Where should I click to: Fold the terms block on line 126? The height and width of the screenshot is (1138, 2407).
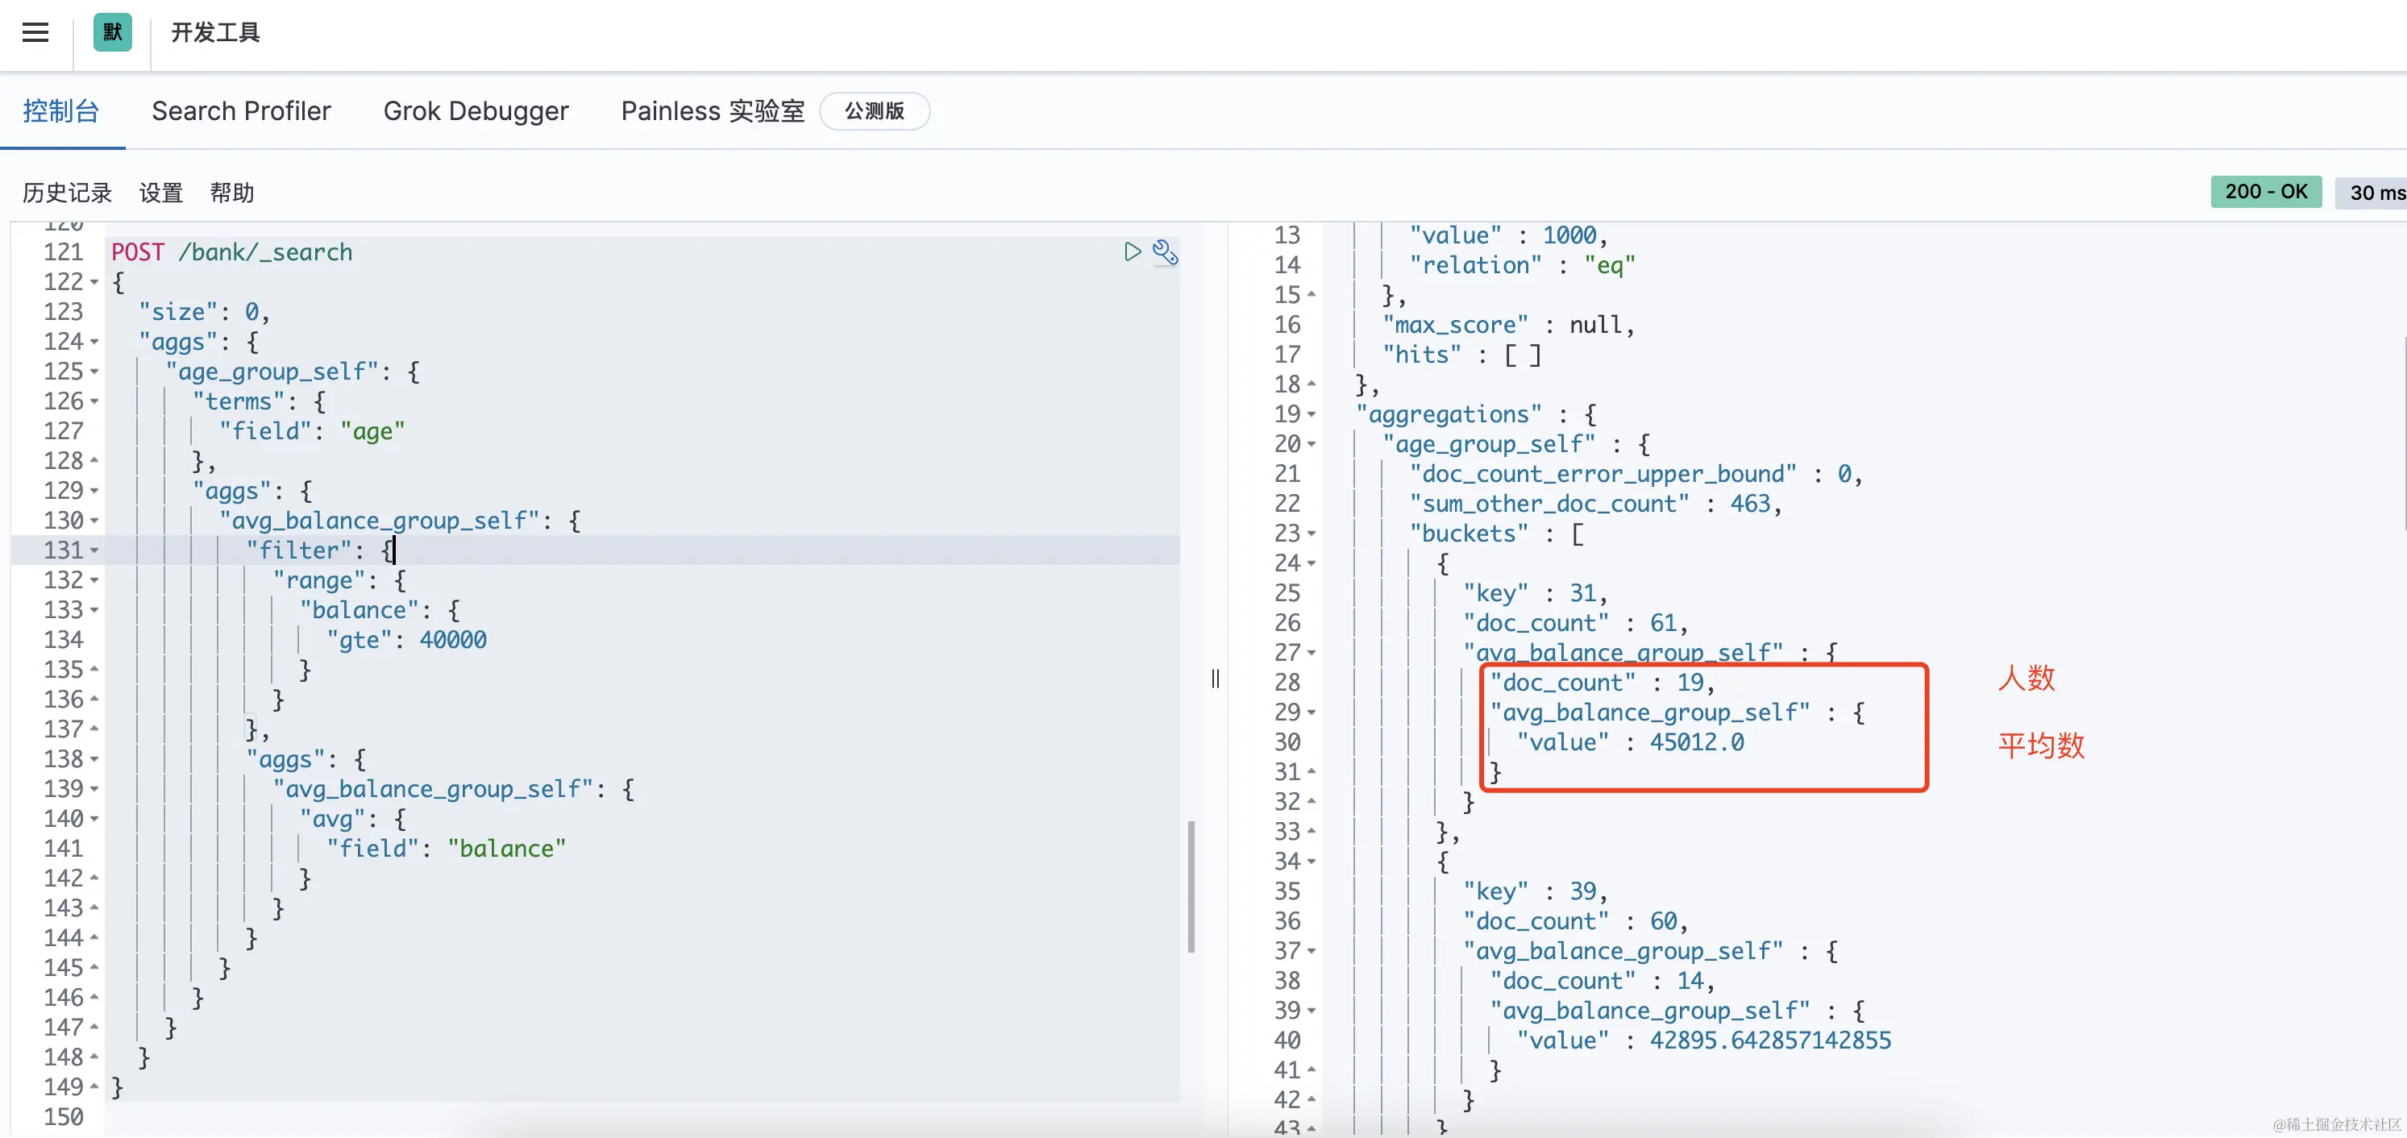[x=94, y=401]
